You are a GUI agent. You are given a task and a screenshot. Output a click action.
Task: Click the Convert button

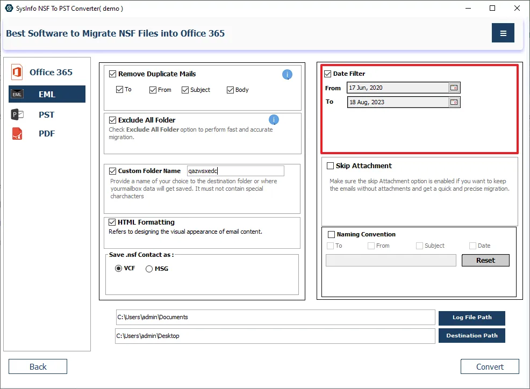(490, 366)
